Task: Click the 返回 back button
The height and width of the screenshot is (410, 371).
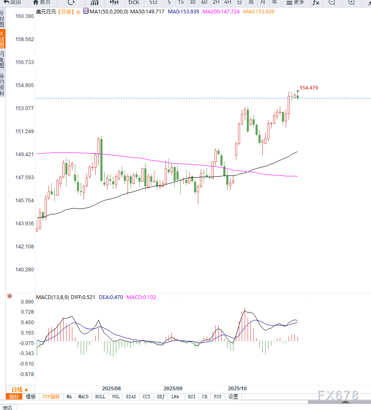Action: pyautogui.click(x=13, y=2)
